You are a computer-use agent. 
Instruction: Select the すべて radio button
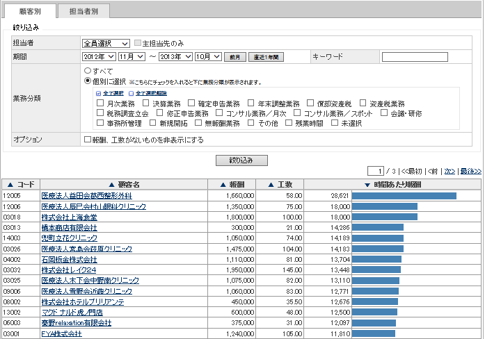point(88,71)
